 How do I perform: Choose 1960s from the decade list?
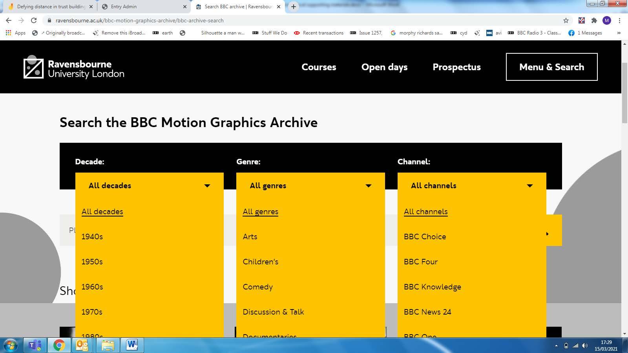coord(92,287)
